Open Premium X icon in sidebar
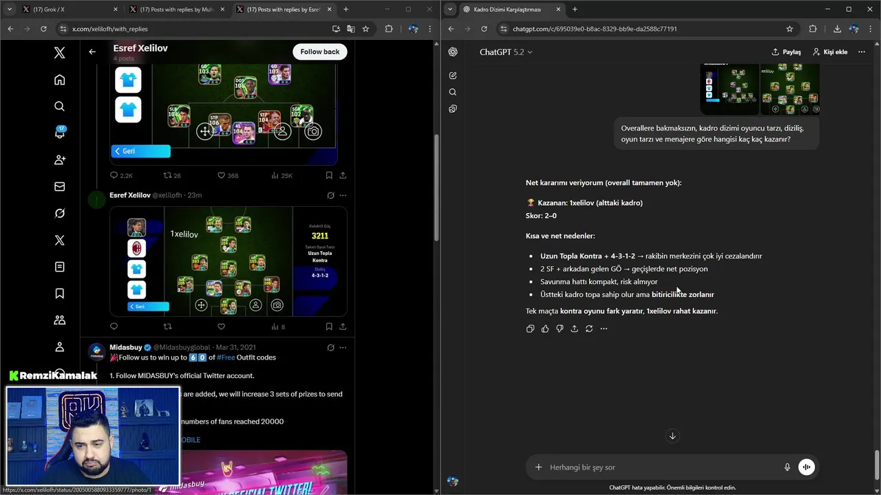Screen dimensions: 881x495 pos(60,240)
